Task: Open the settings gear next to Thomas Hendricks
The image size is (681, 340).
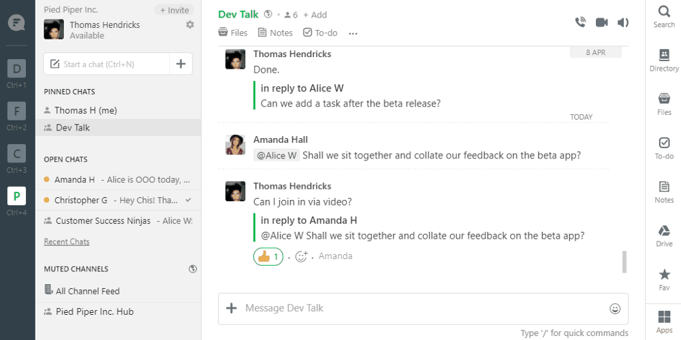Action: [x=190, y=24]
